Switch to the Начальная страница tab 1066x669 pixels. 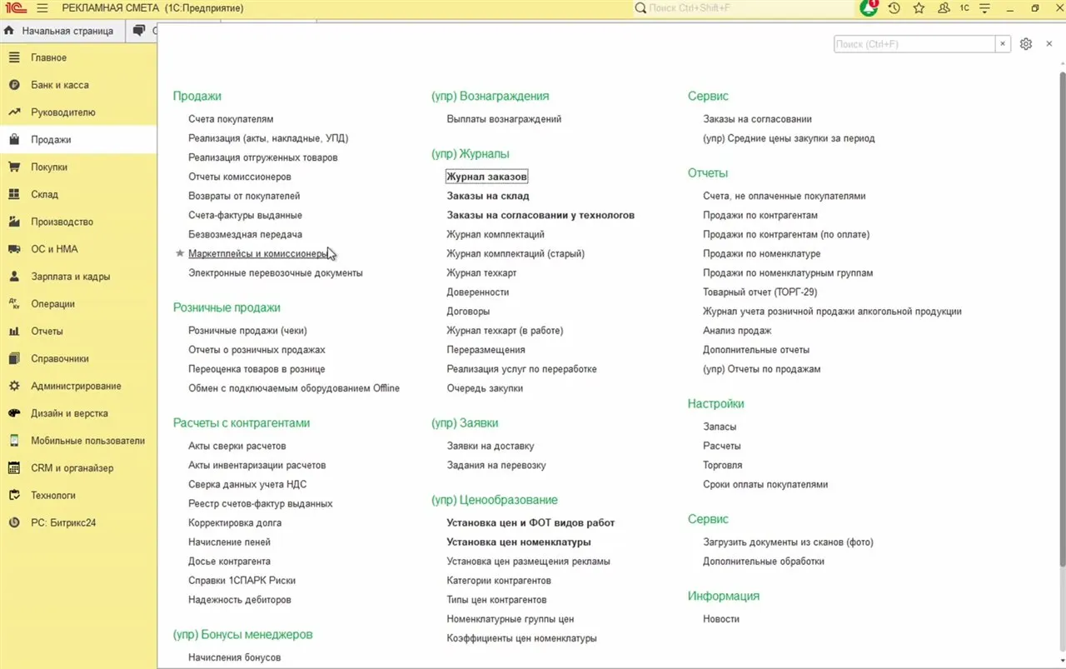point(61,31)
